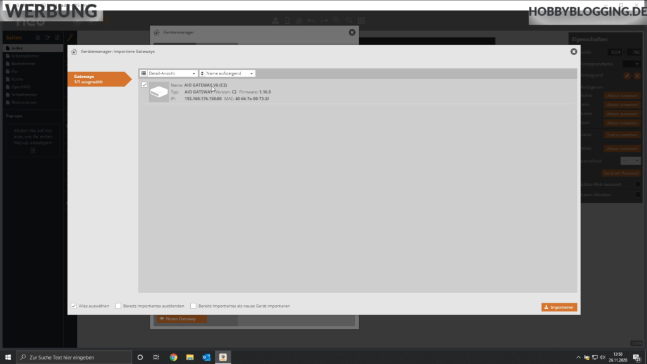Click the import arrow icon on Importieren button
This screenshot has height=364, width=647.
(547, 306)
